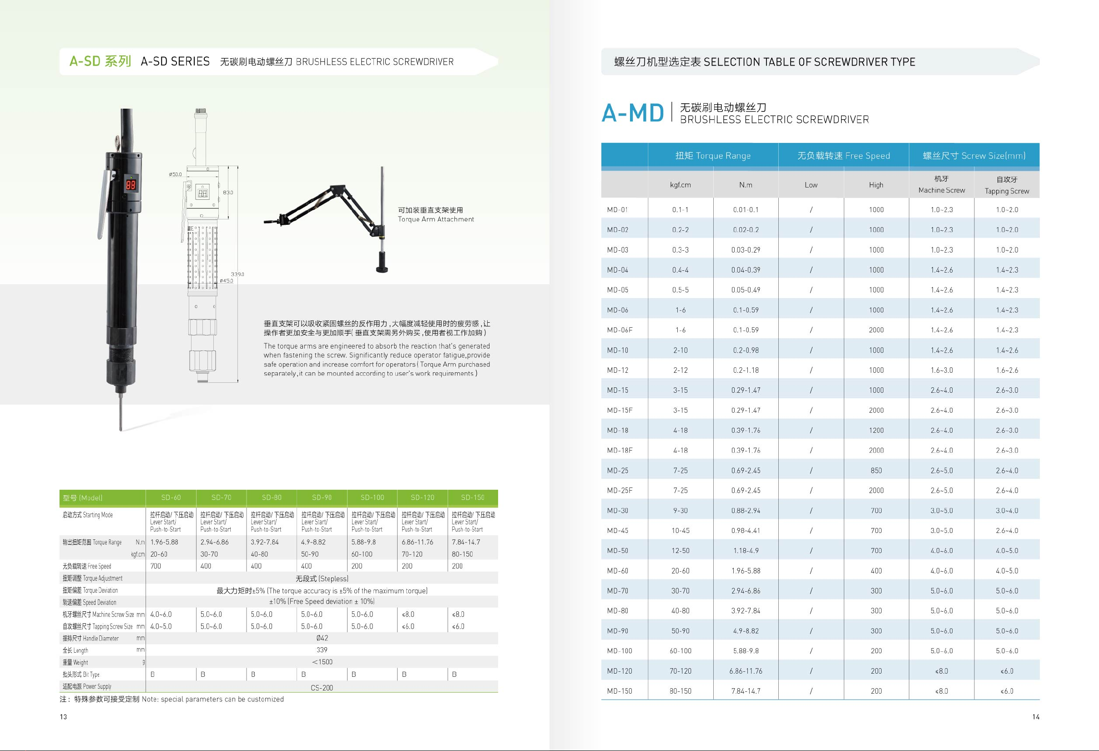Screen dimensions: 1099x751
Task: Click the 'kgf.cm' subheader in the A-MD table
Action: tap(680, 185)
